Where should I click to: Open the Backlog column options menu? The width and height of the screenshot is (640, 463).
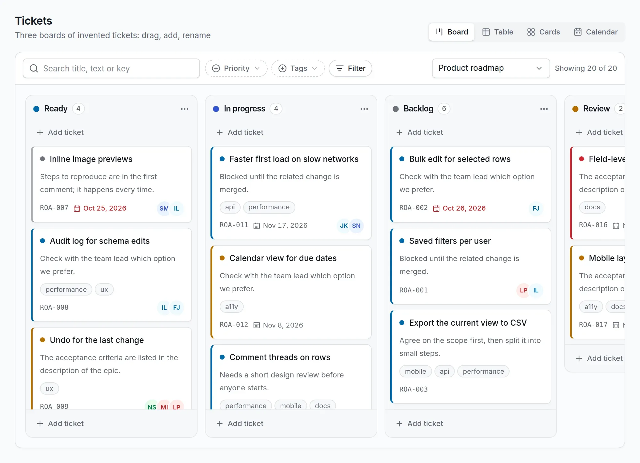(x=544, y=109)
